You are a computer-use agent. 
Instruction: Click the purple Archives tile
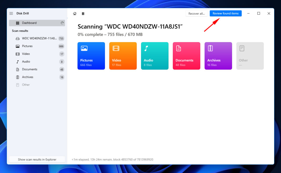[x=218, y=56]
